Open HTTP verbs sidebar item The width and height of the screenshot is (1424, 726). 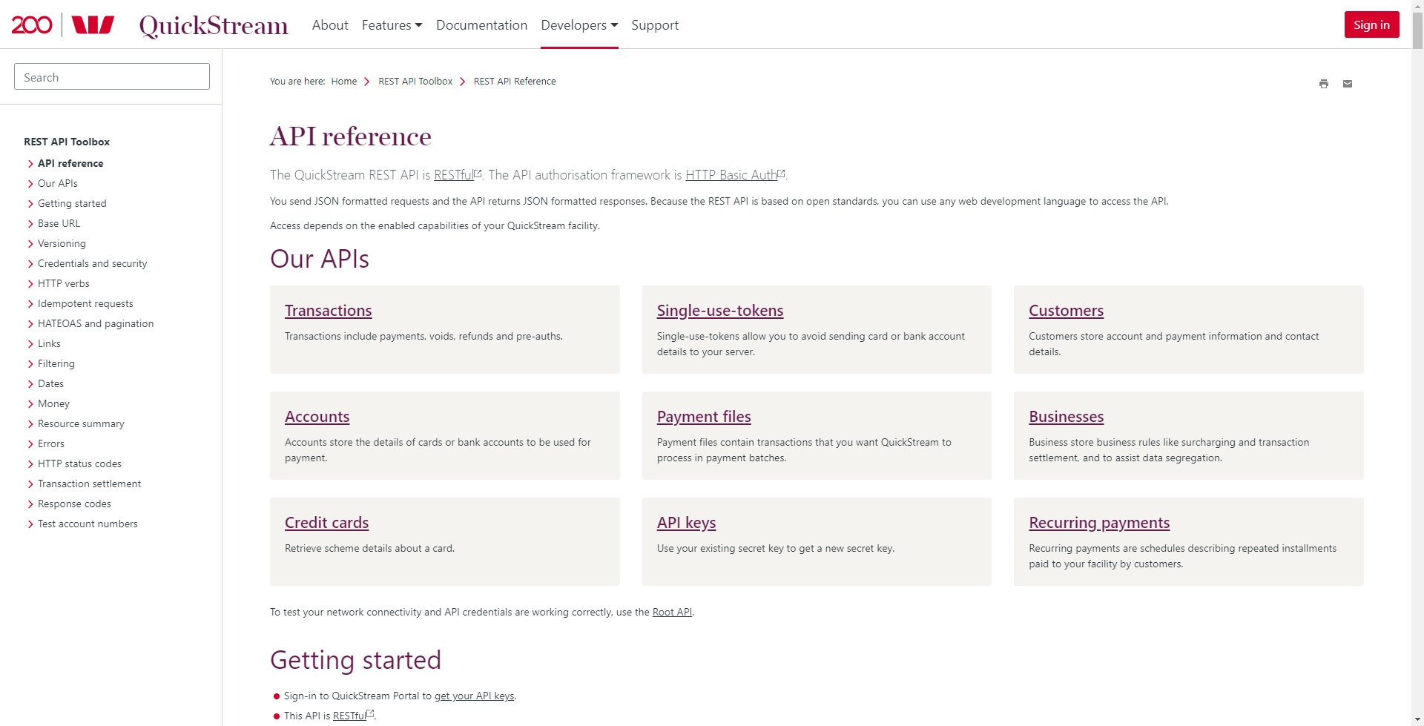[64, 283]
